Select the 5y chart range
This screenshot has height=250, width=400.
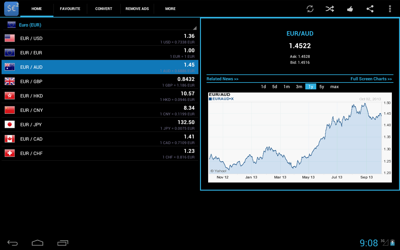322,87
